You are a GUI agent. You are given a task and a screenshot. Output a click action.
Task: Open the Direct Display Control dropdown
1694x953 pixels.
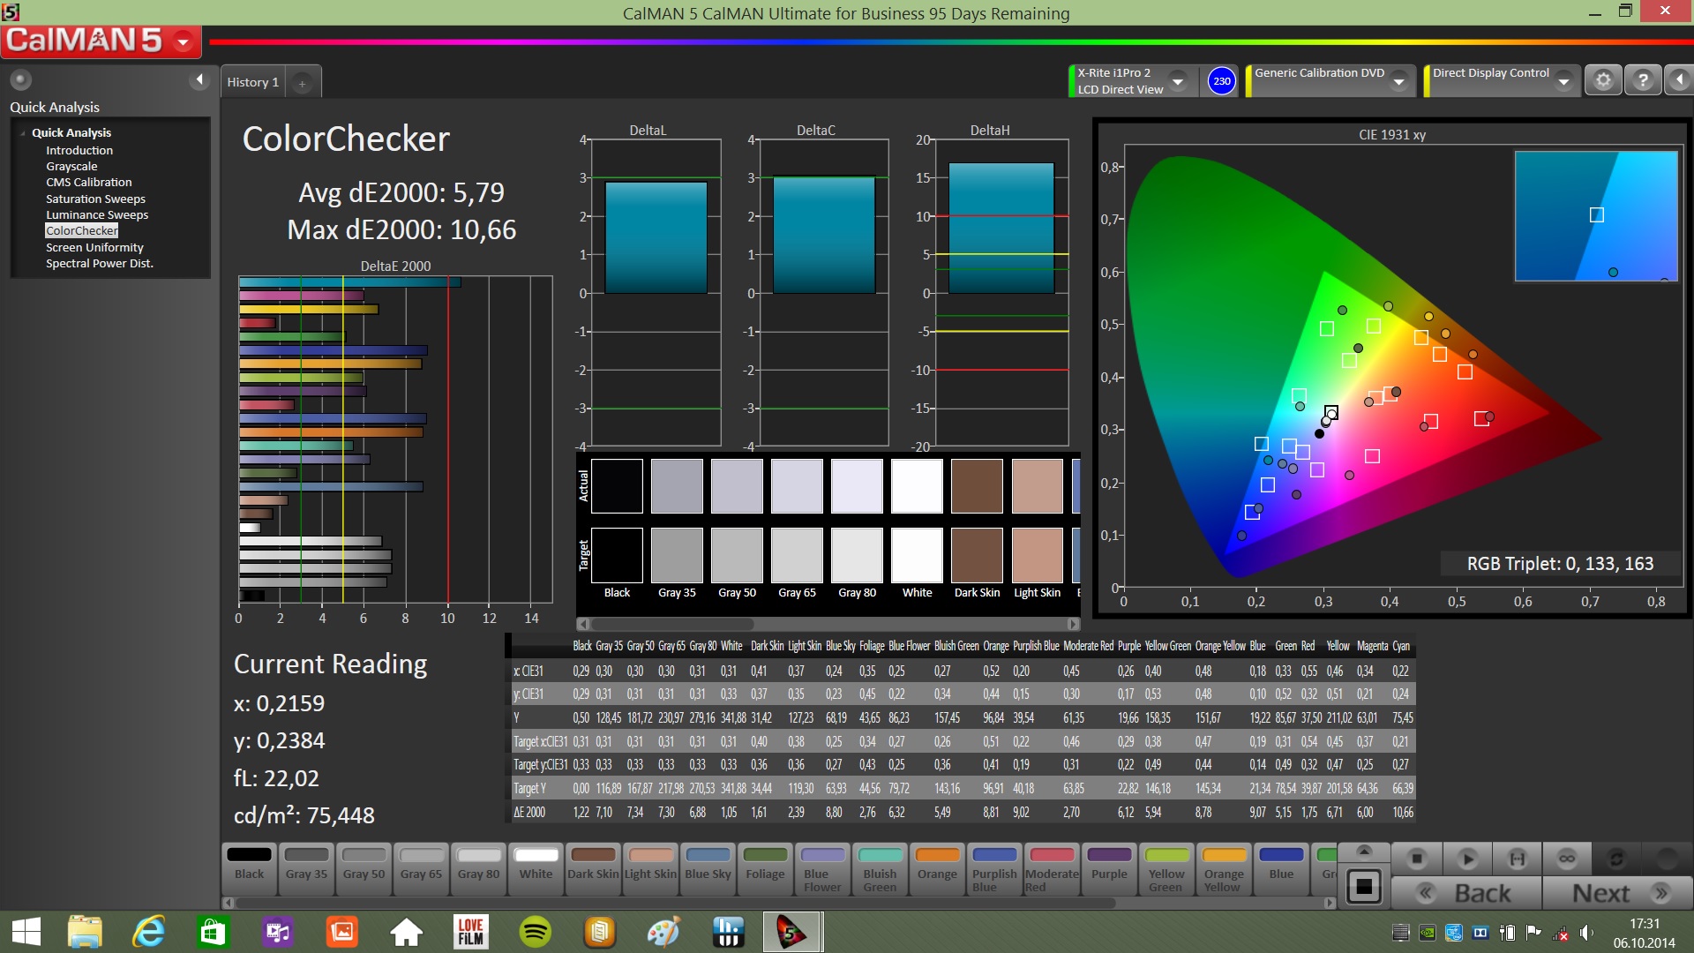click(1563, 81)
